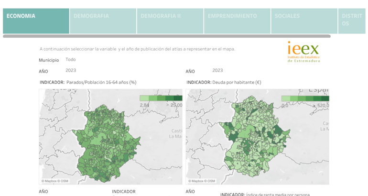
Task: Click the ieex institute logo
Action: [303, 52]
